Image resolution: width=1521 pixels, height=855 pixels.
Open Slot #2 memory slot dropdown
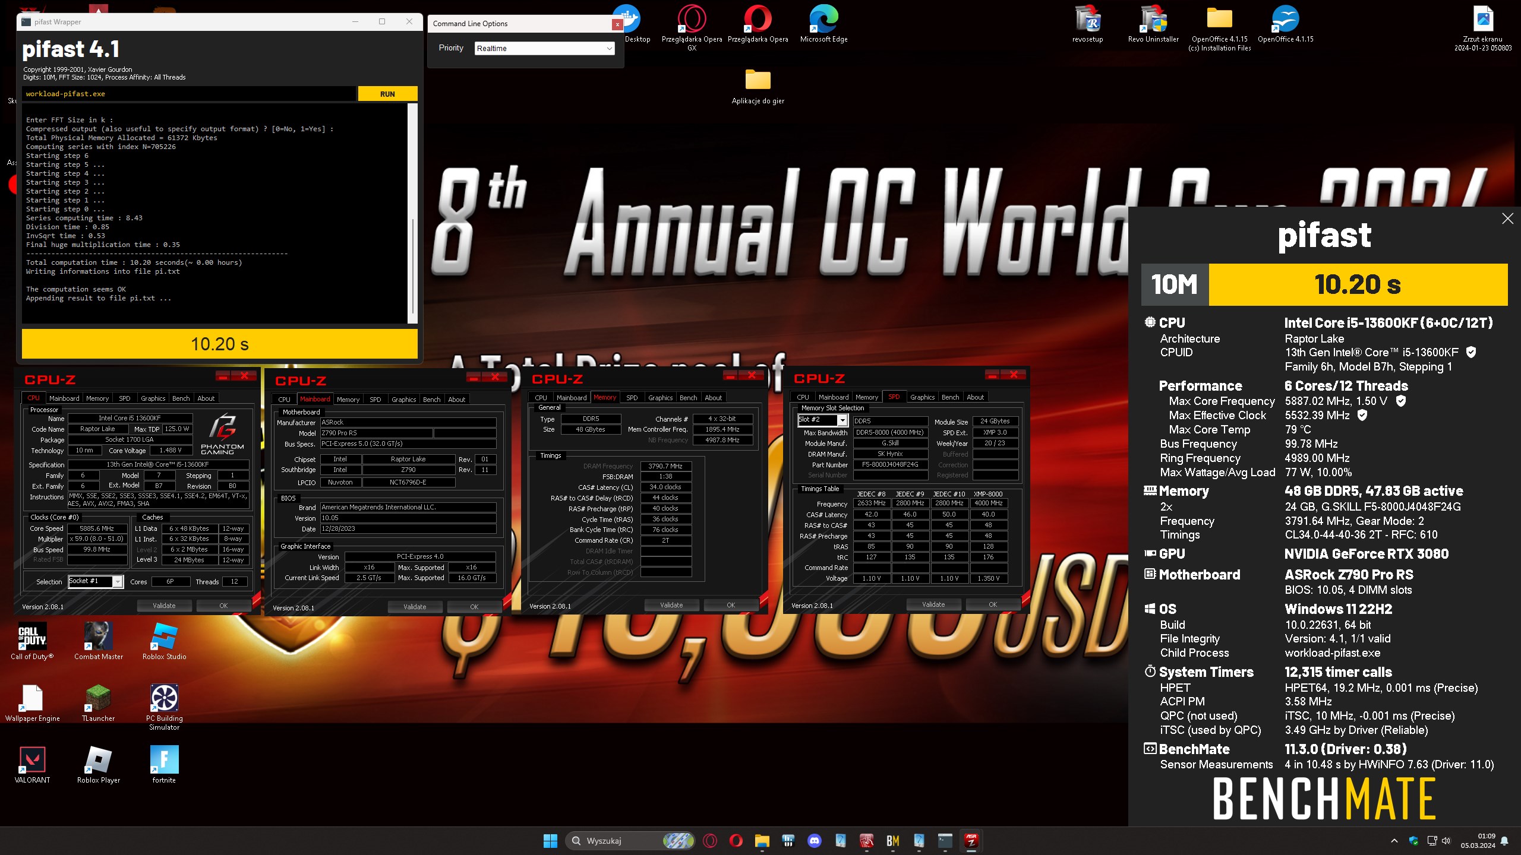click(x=822, y=420)
